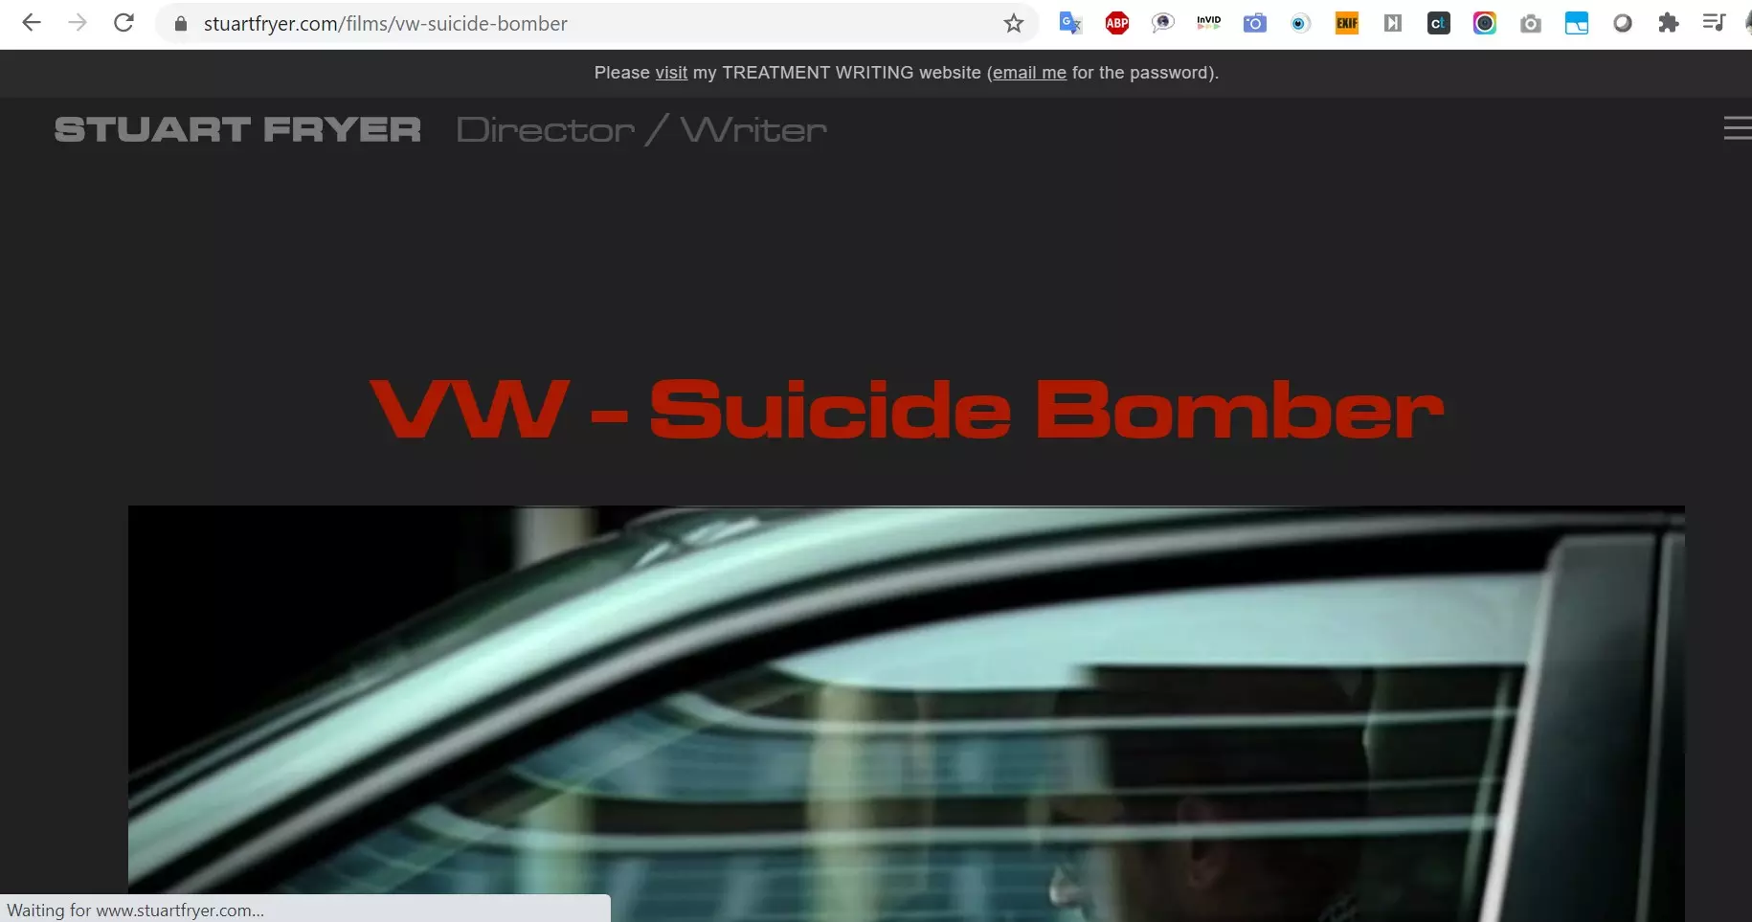This screenshot has height=922, width=1752.
Task: Open the Adblock Plus extension
Action: tap(1116, 23)
